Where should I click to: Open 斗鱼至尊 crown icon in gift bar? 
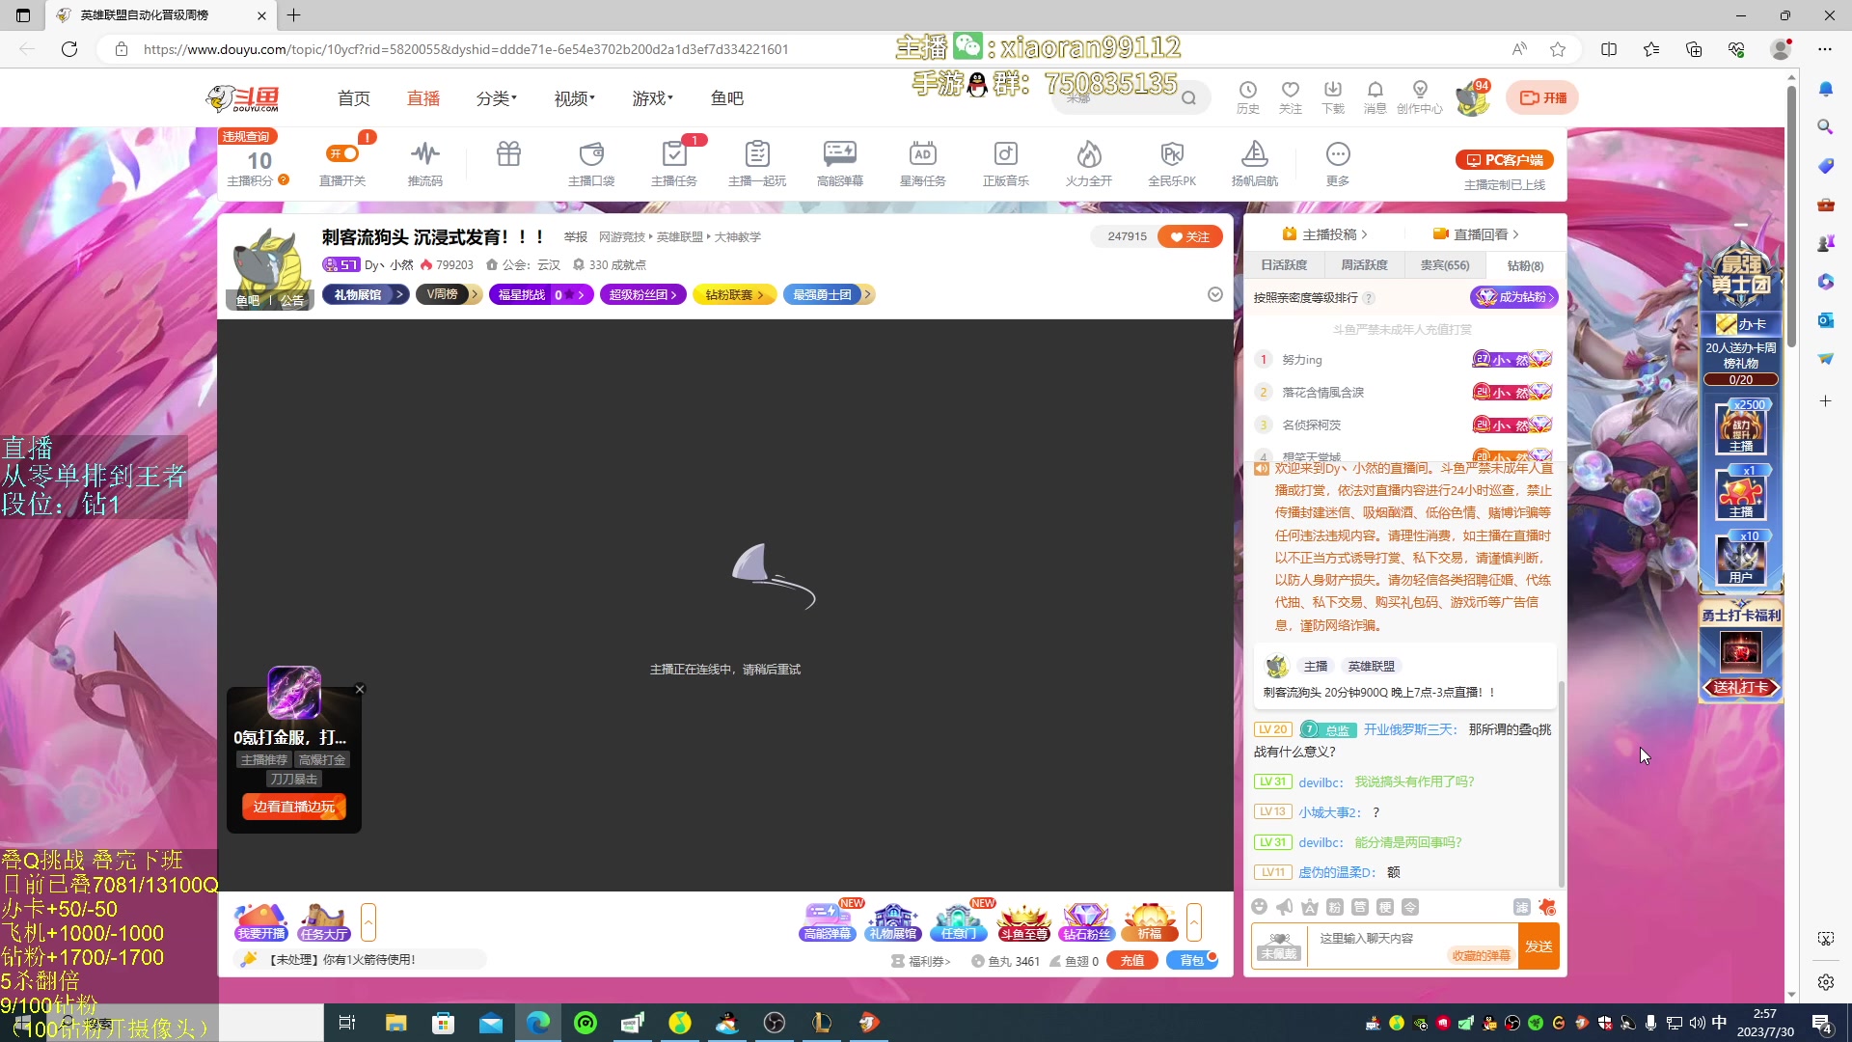pos(1023,922)
